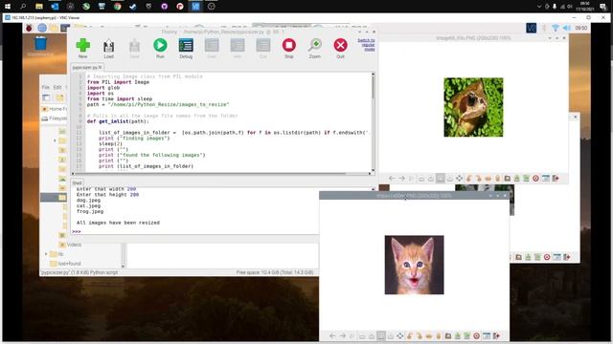Click the shell prompt input line
Viewport: 613px width, 344px height.
[195, 231]
